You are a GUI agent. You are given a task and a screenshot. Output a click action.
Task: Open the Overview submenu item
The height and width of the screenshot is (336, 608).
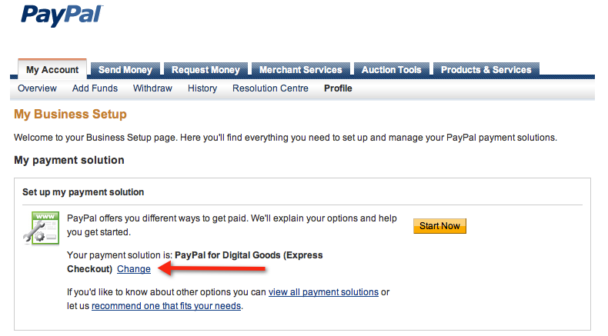tap(37, 88)
